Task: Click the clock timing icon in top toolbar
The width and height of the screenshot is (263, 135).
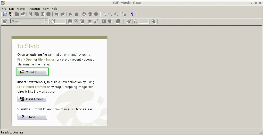Action: tap(84, 14)
